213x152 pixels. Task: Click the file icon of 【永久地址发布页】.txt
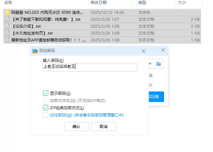click(7, 33)
